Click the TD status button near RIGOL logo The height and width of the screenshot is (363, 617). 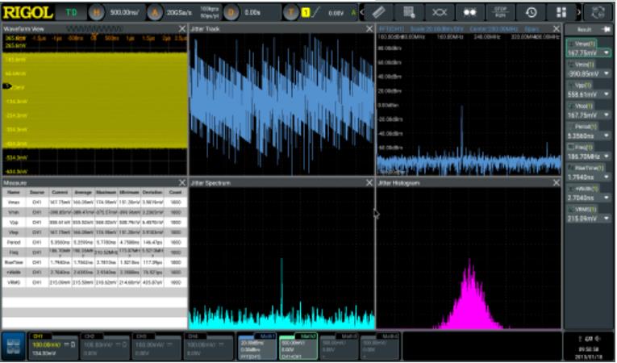72,13
